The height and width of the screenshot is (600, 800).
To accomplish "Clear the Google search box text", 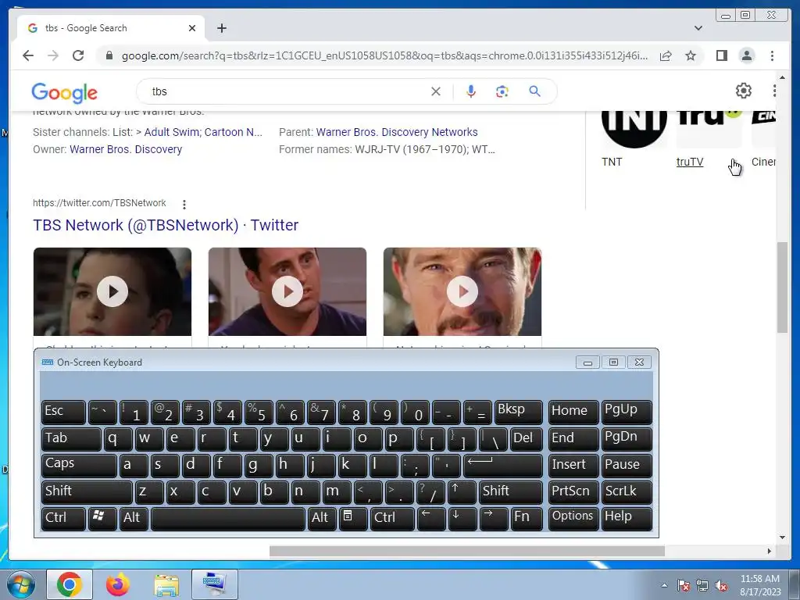I will pos(436,91).
